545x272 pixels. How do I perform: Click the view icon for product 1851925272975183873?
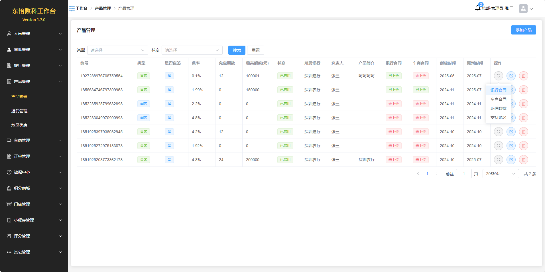498,146
